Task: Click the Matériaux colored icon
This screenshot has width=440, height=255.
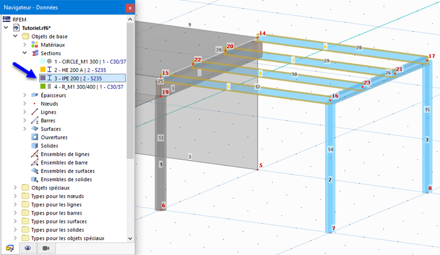Action: click(35, 45)
